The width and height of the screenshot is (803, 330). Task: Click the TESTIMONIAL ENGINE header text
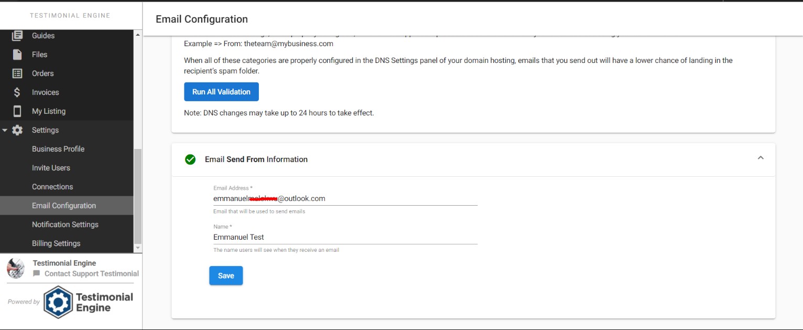point(70,16)
